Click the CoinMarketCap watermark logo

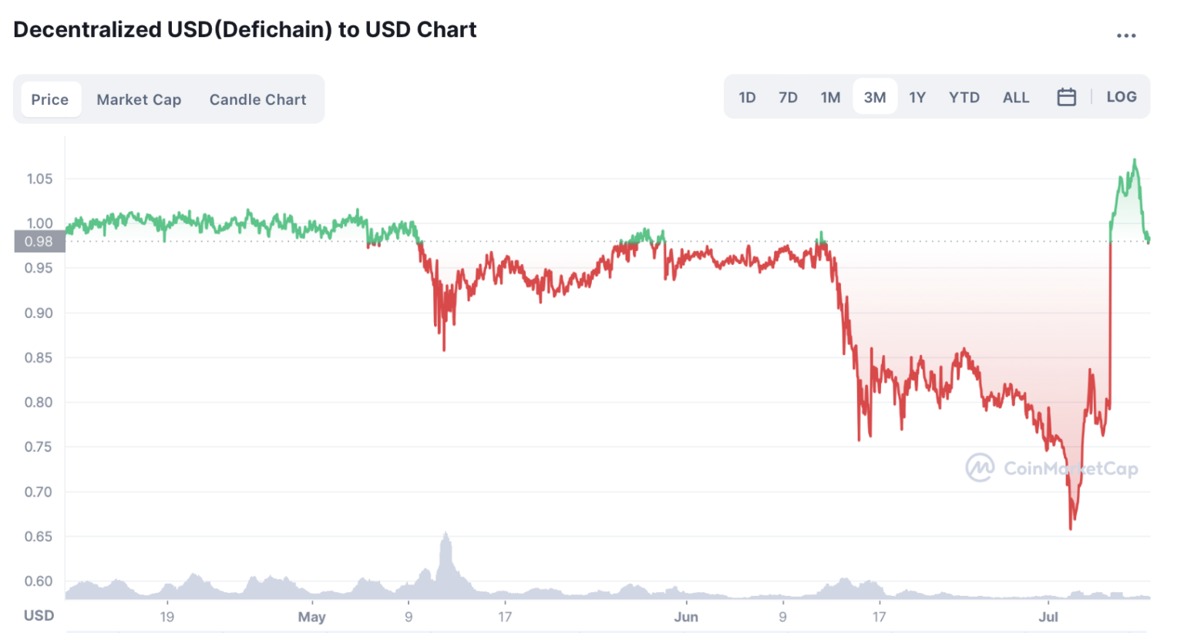point(1051,468)
